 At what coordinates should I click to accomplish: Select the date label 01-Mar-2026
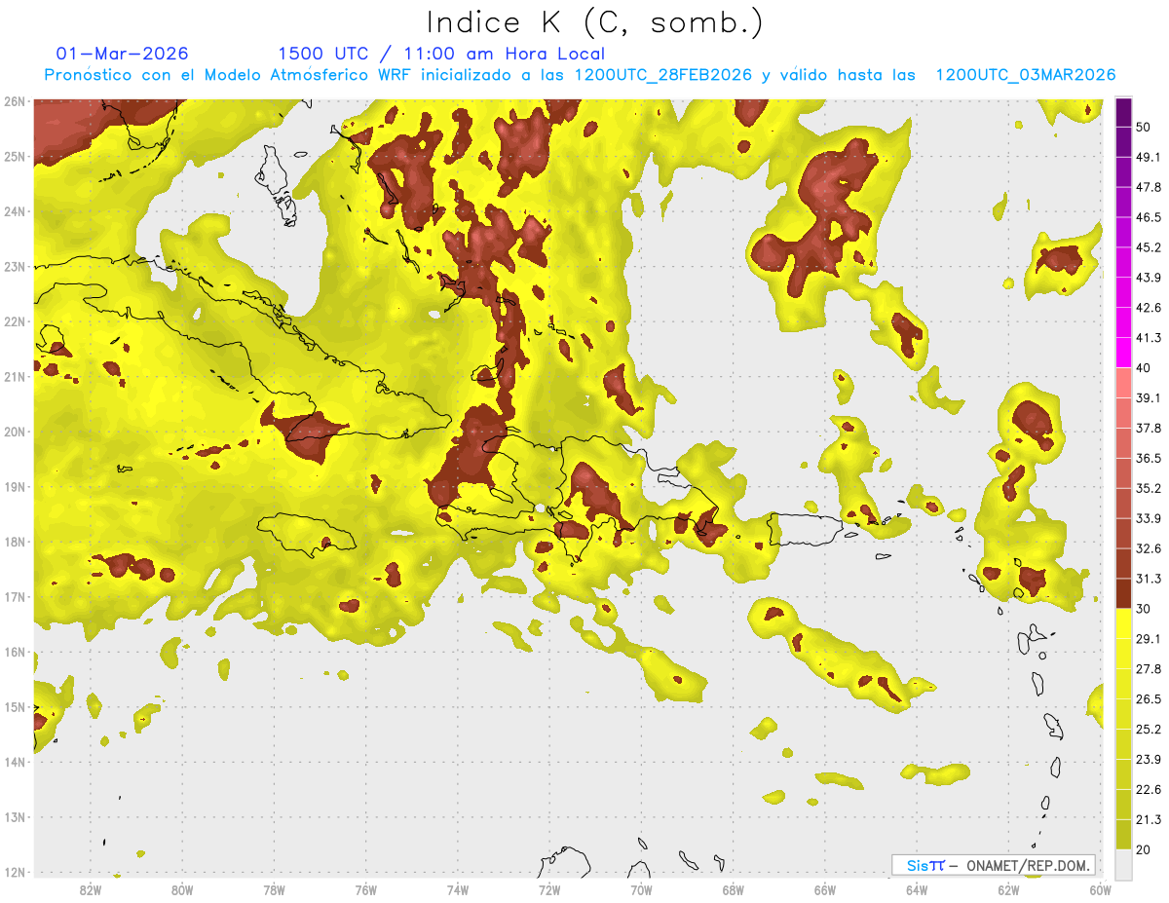tap(122, 54)
